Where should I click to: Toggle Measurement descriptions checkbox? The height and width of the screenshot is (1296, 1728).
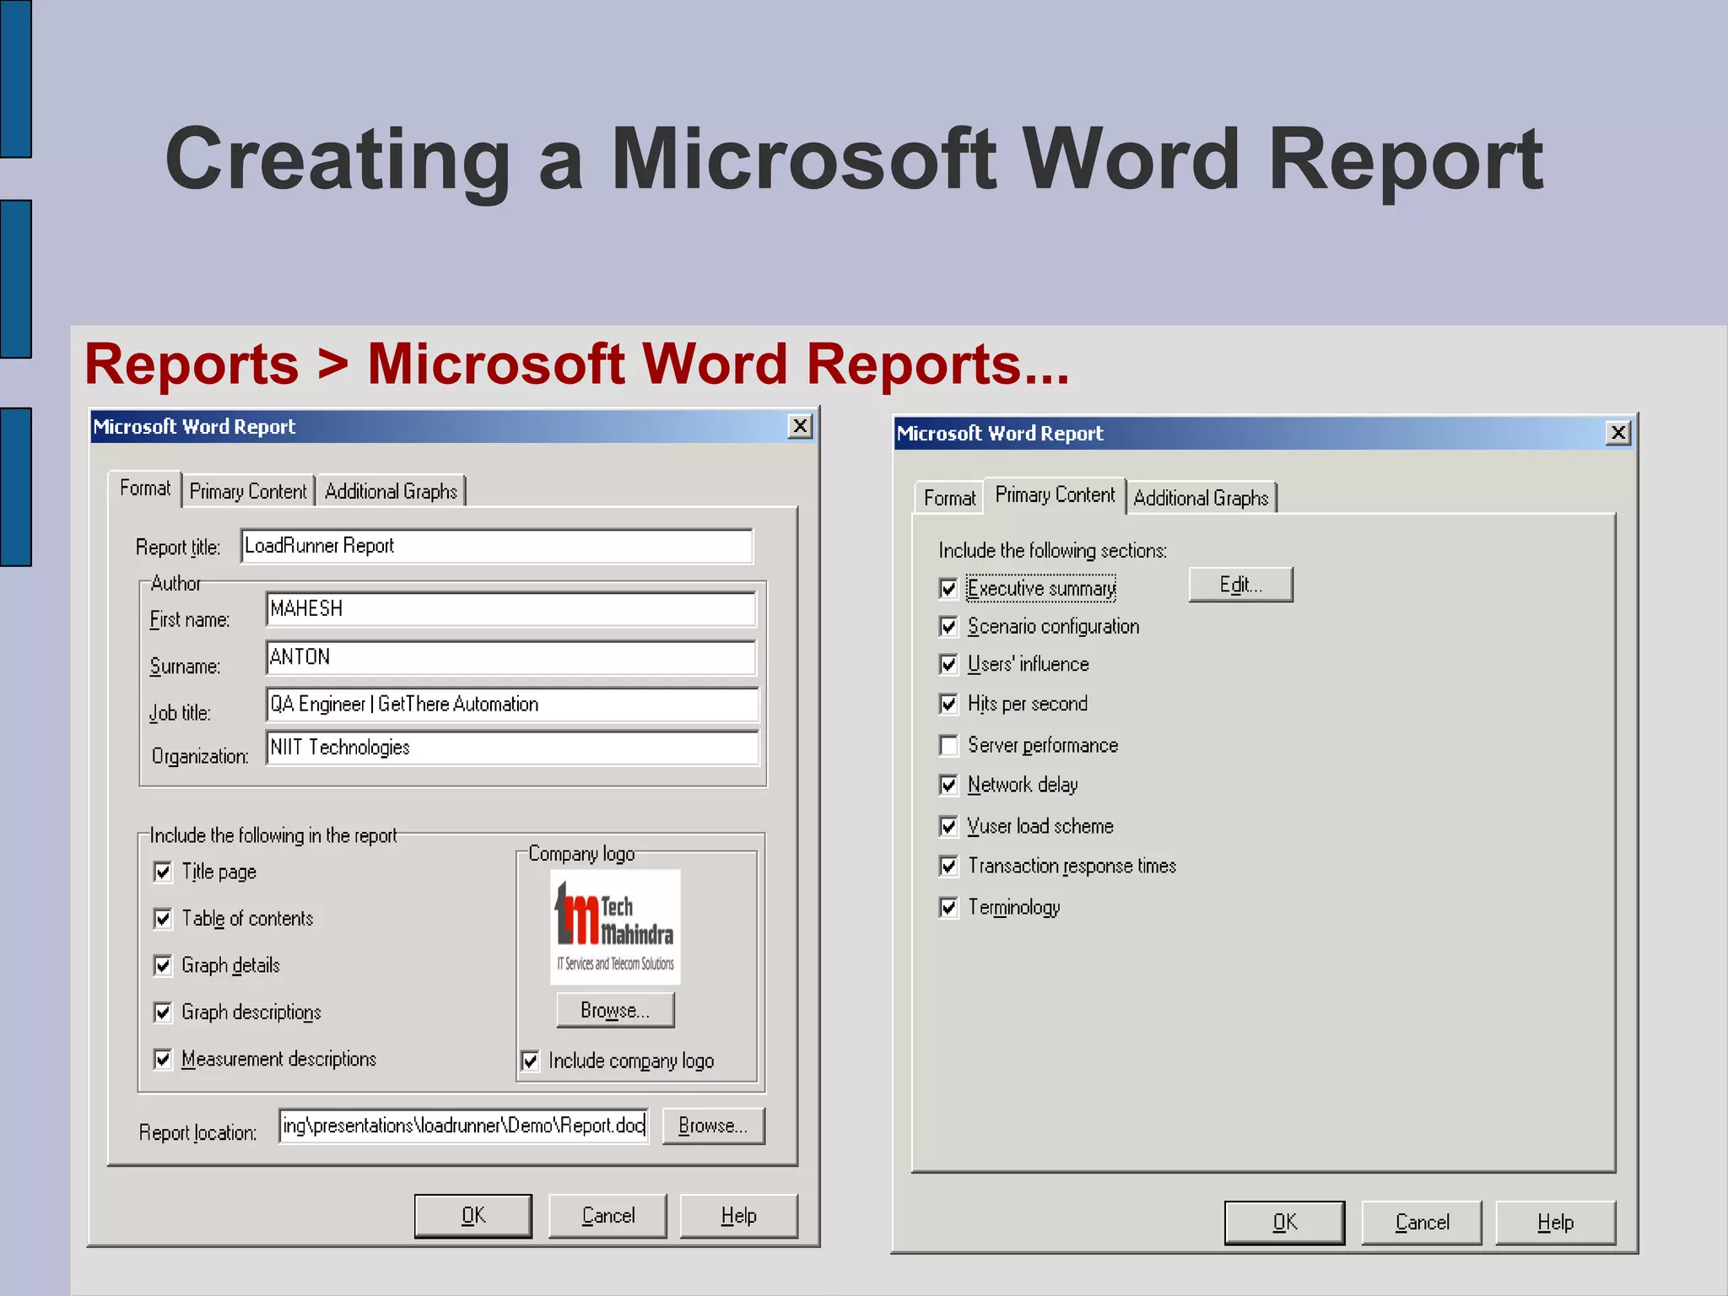163,1059
